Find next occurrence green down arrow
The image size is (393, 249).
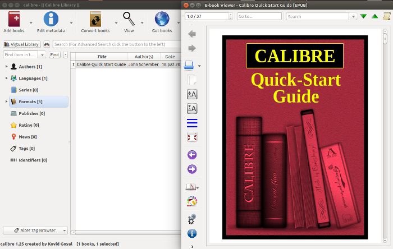click(x=363, y=16)
